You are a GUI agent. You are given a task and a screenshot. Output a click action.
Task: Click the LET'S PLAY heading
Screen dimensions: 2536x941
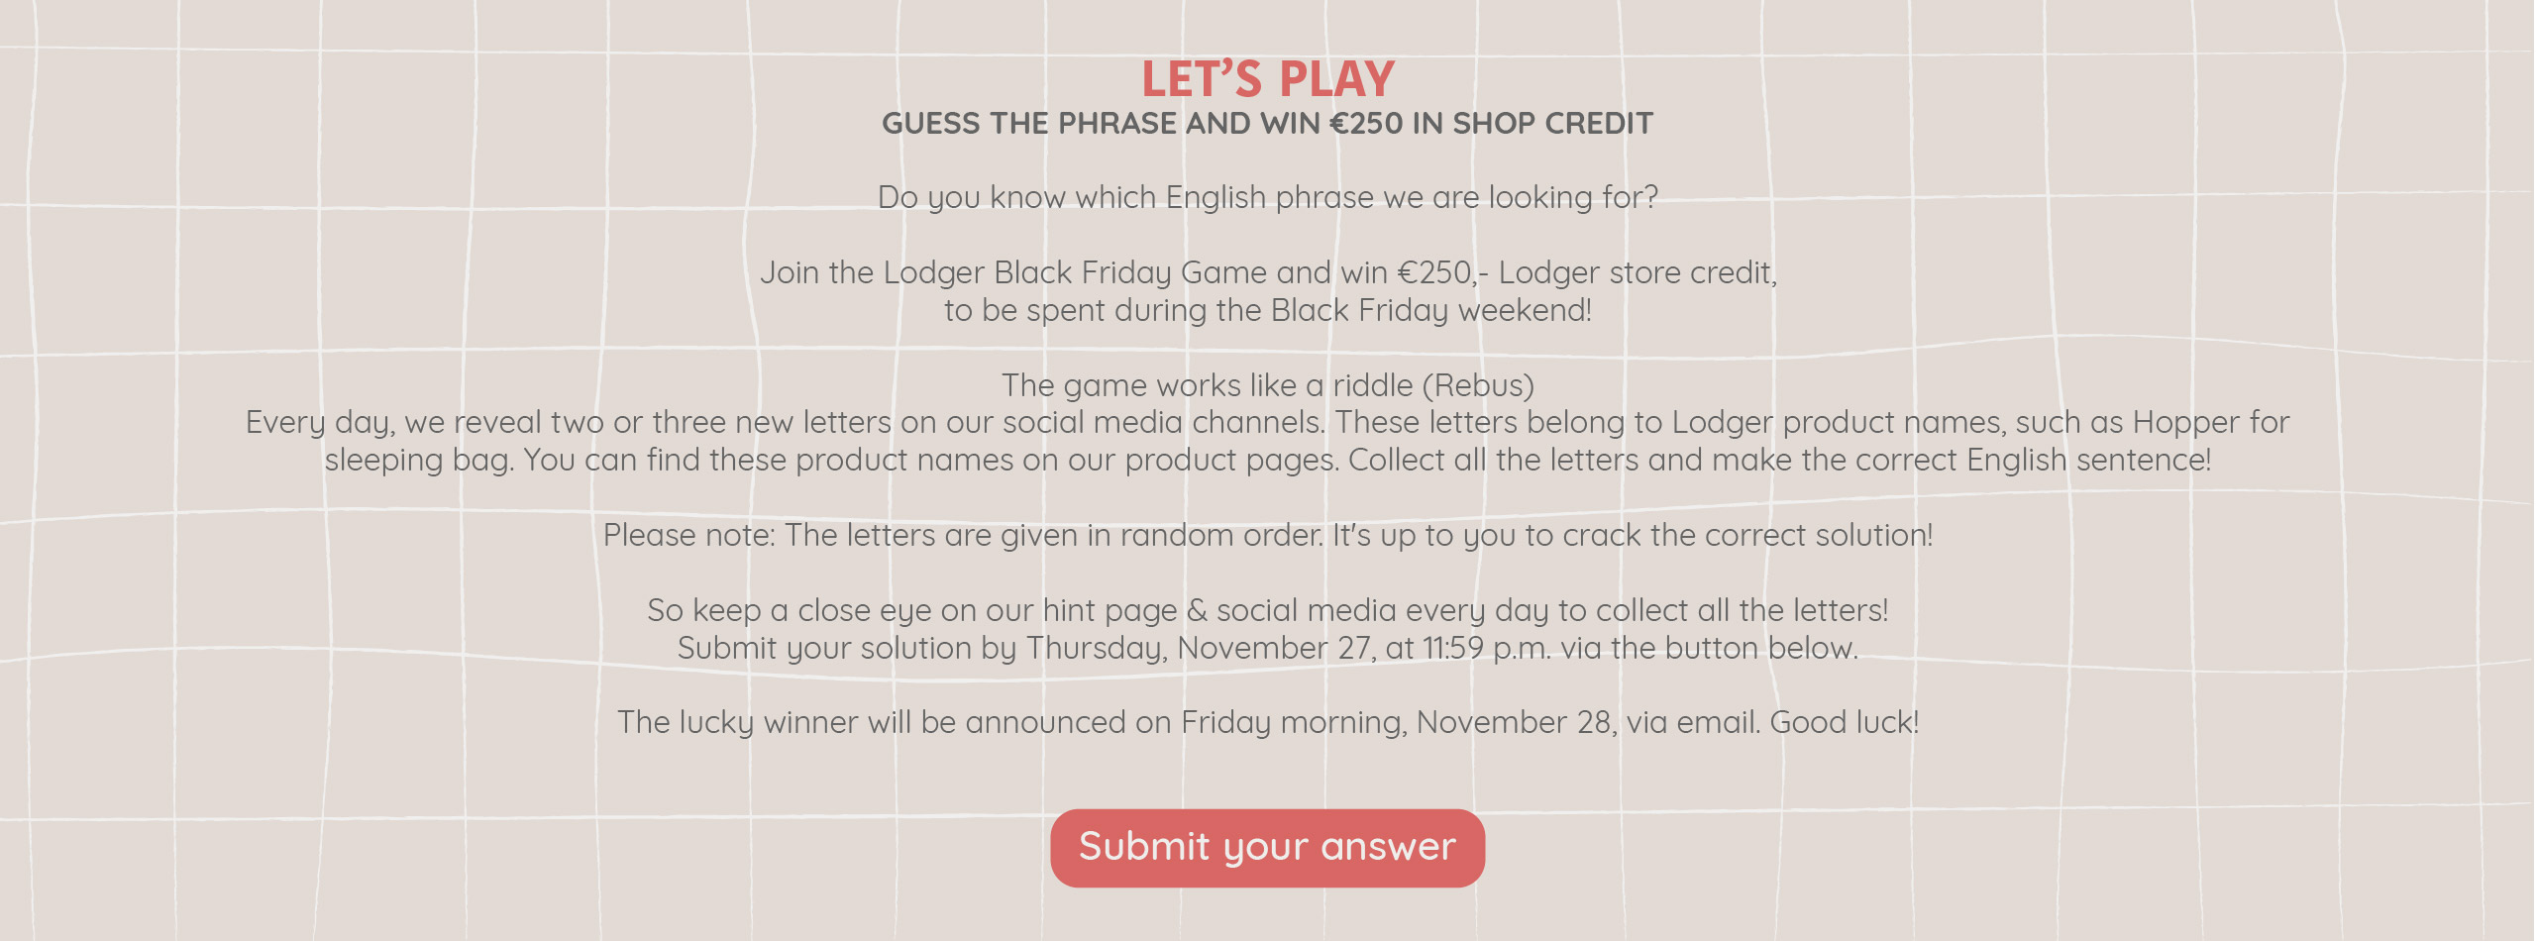(1267, 79)
